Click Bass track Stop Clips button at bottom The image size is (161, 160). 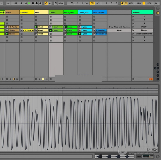coord(7,79)
